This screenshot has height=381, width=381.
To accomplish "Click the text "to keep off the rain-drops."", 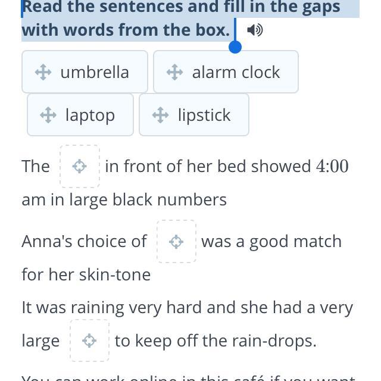I will pyautogui.click(x=216, y=341).
